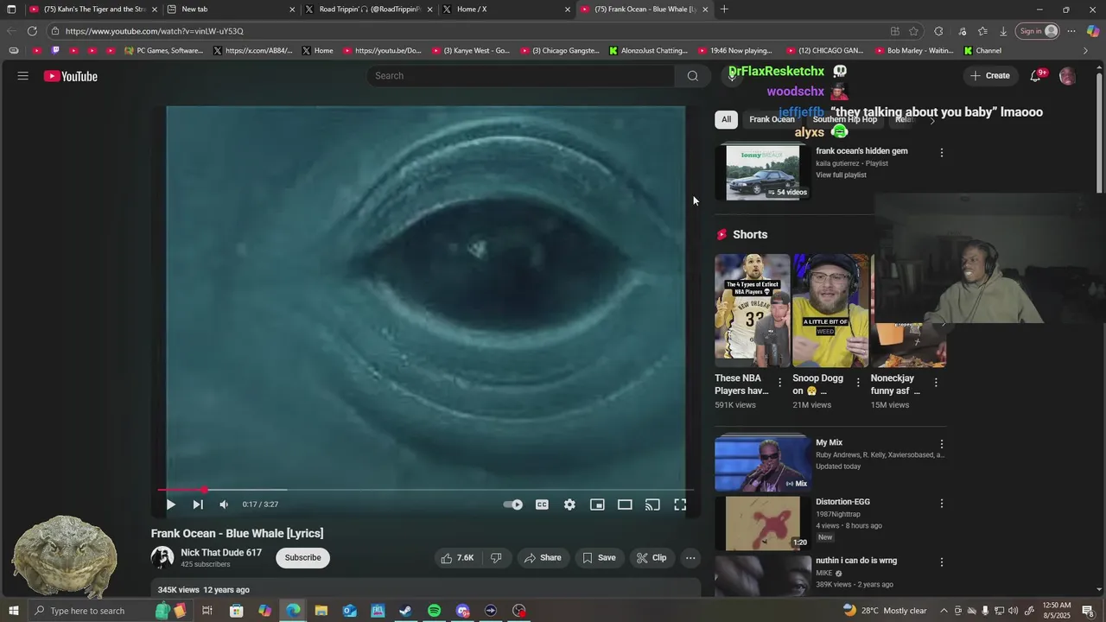Viewport: 1106px width, 622px height.
Task: Like the Frank Ocean video
Action: tap(458, 558)
